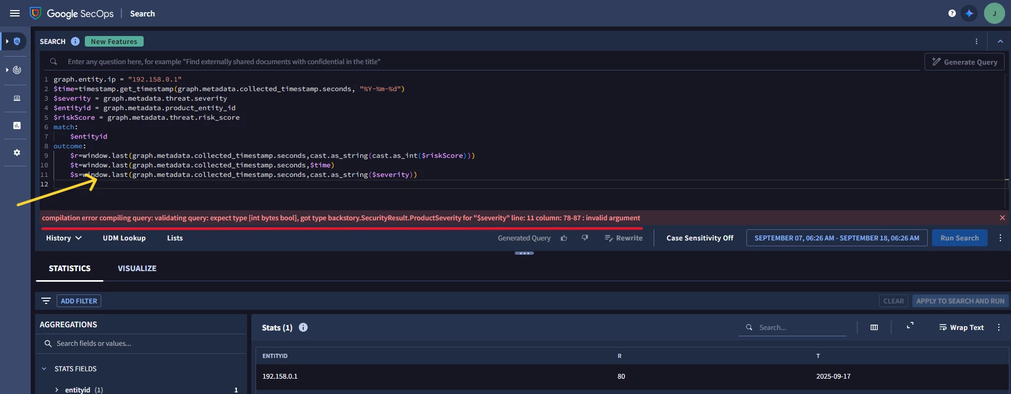Collapse the search panel with chevron up
This screenshot has height=394, width=1011.
point(1000,41)
